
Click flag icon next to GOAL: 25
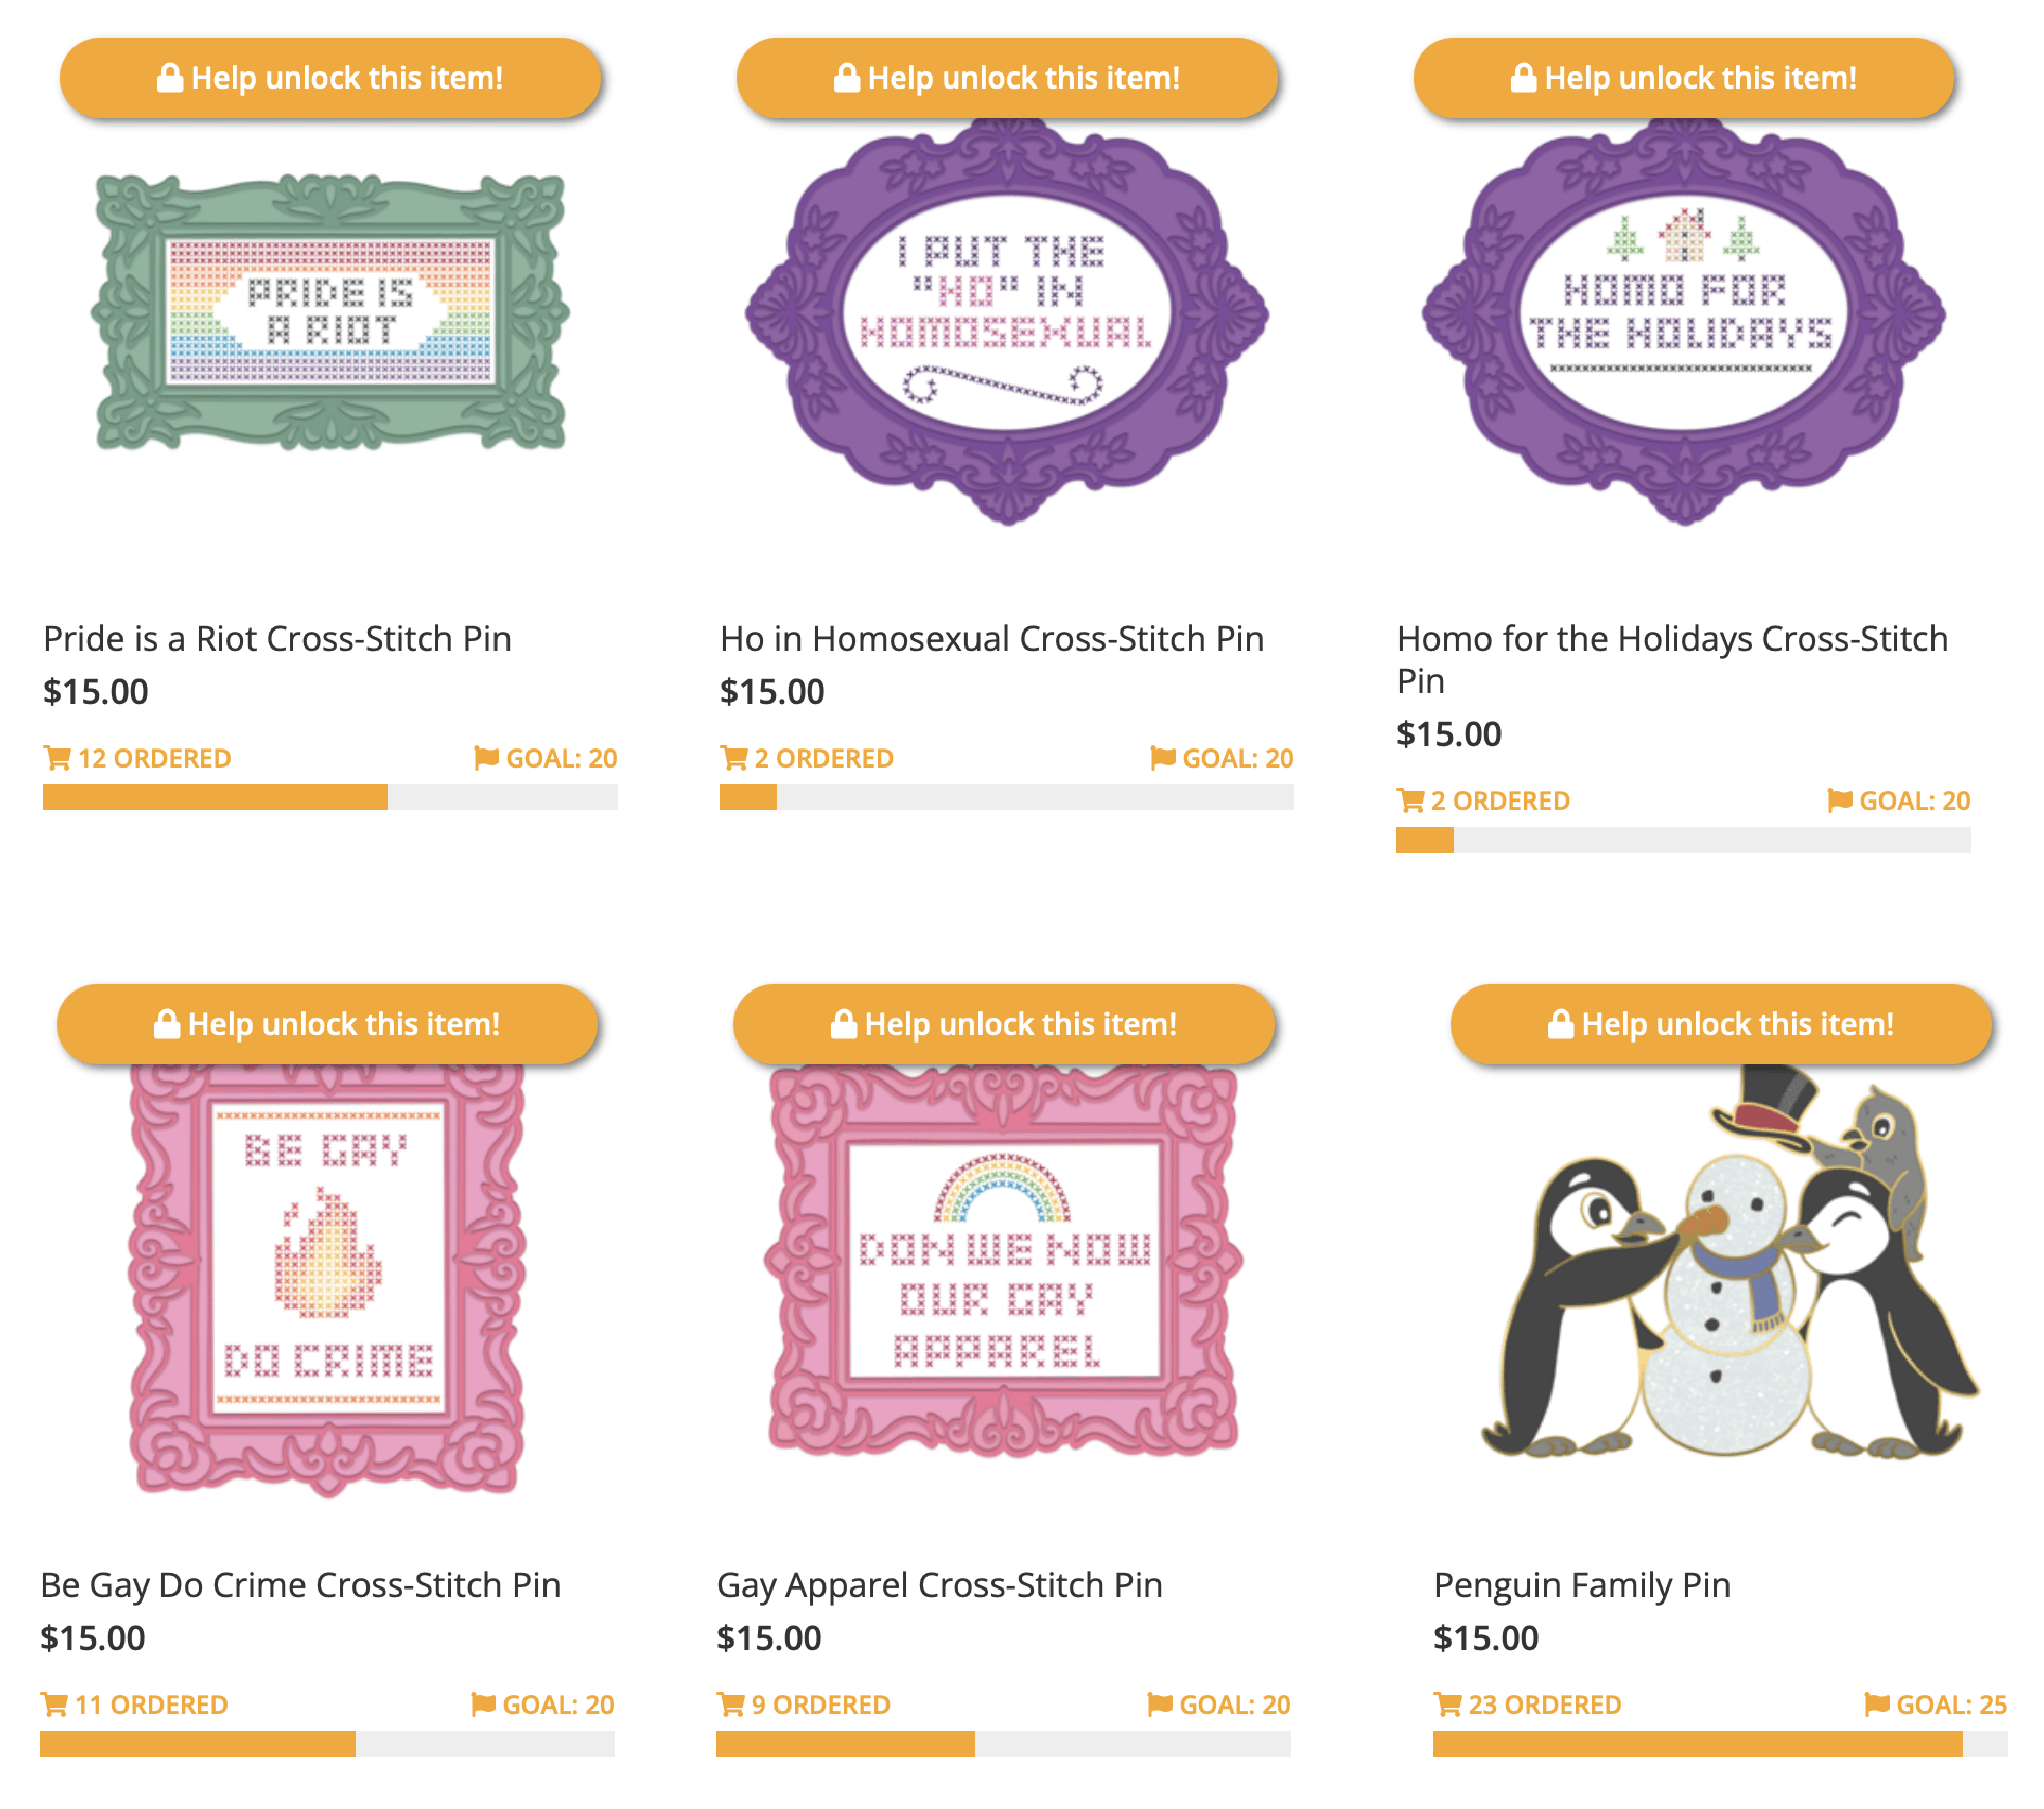click(x=1877, y=1704)
